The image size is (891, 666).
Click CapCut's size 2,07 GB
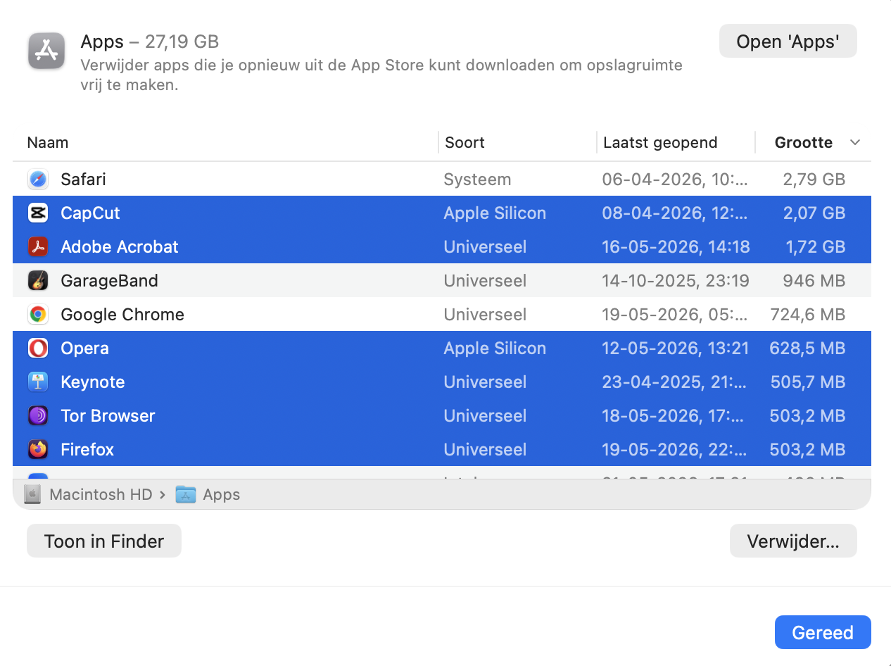coord(814,213)
